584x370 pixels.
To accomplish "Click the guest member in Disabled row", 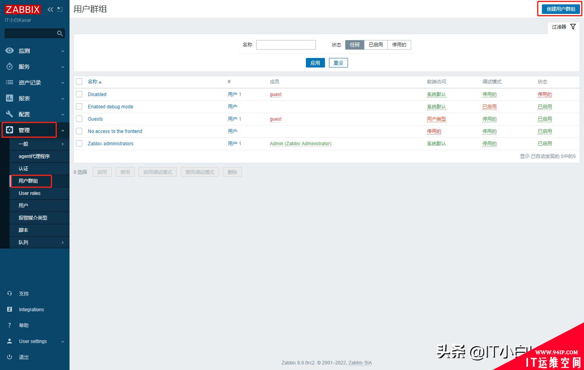I will tap(276, 94).
